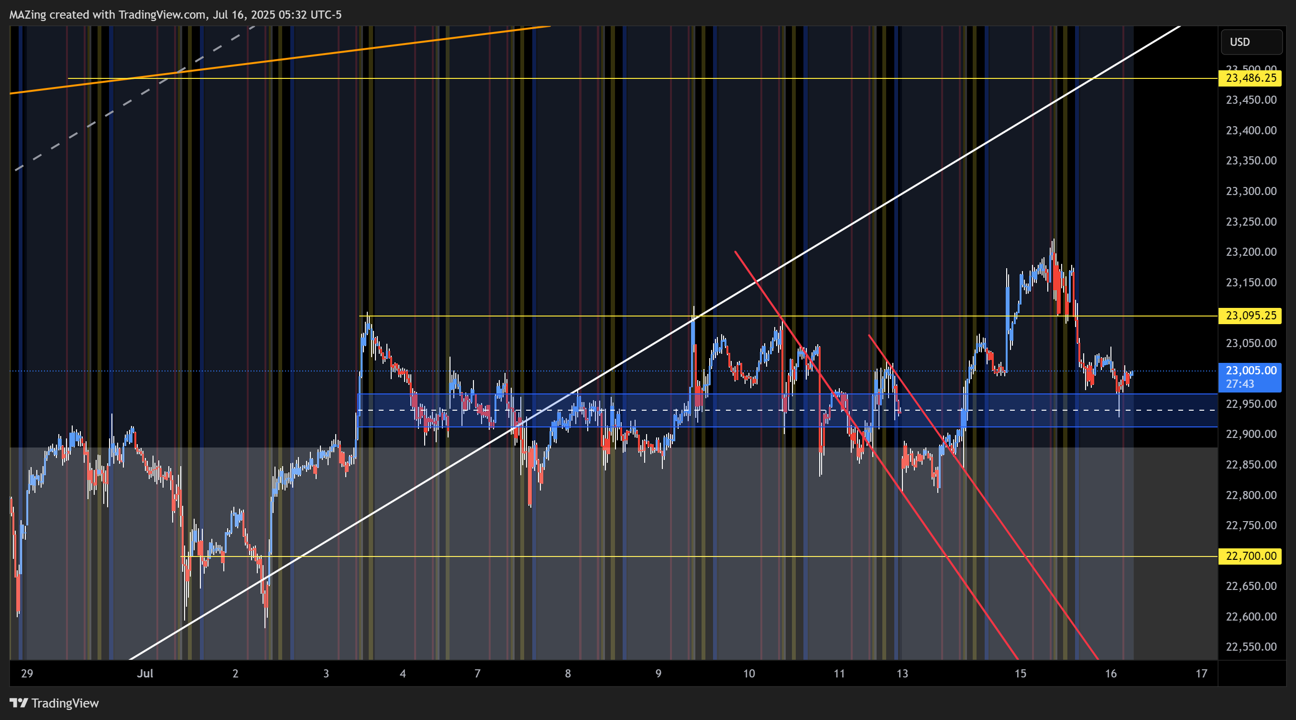Click the 22,950.00 price axis tick
This screenshot has width=1296, height=720.
click(x=1251, y=404)
